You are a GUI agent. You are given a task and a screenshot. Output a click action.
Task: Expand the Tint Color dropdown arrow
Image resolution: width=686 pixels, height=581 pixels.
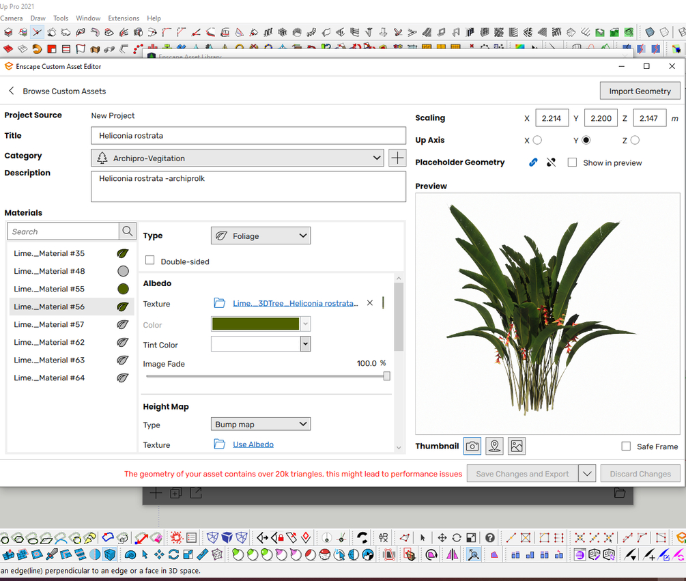[x=305, y=344]
